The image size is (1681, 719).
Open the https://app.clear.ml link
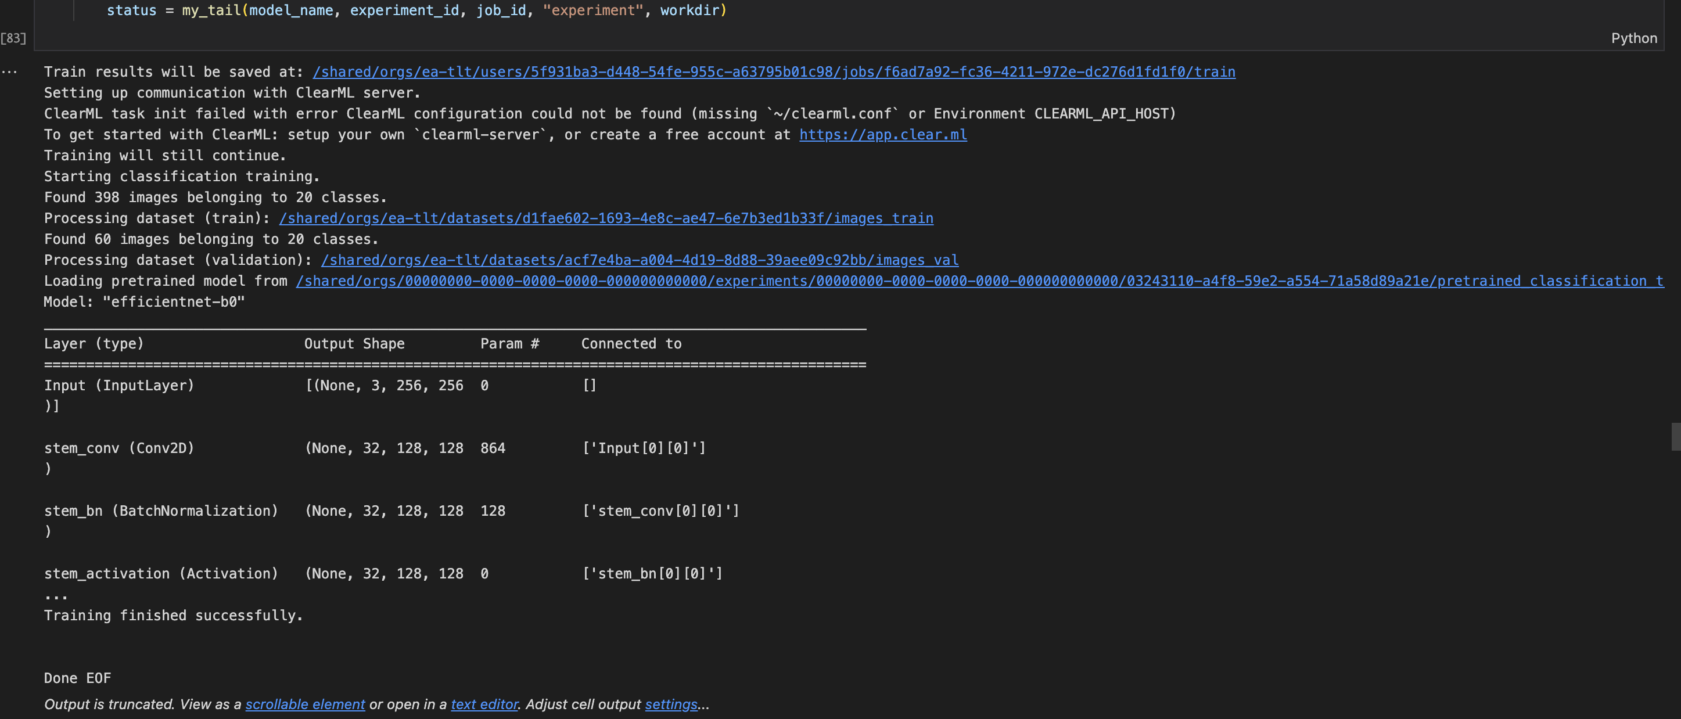click(883, 134)
